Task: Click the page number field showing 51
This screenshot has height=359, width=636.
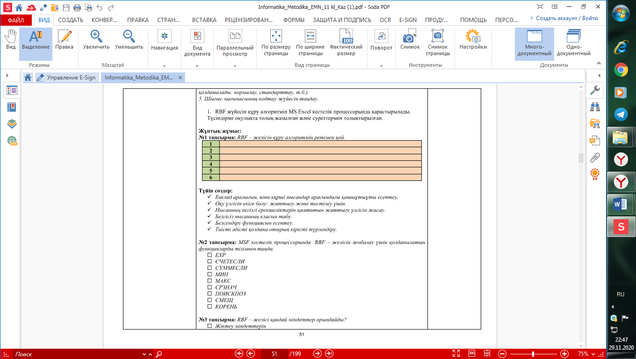Action: click(275, 354)
